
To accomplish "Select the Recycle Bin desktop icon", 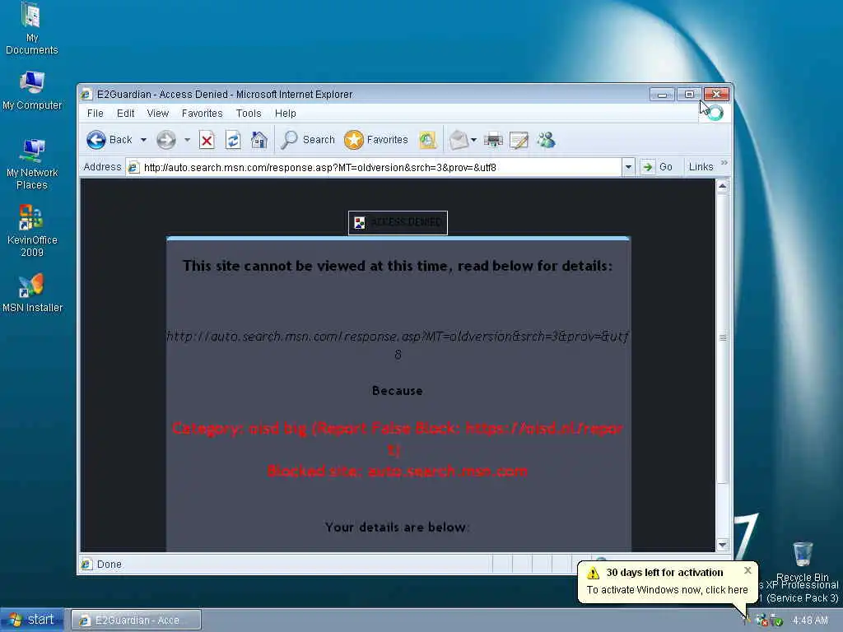I will point(802,561).
